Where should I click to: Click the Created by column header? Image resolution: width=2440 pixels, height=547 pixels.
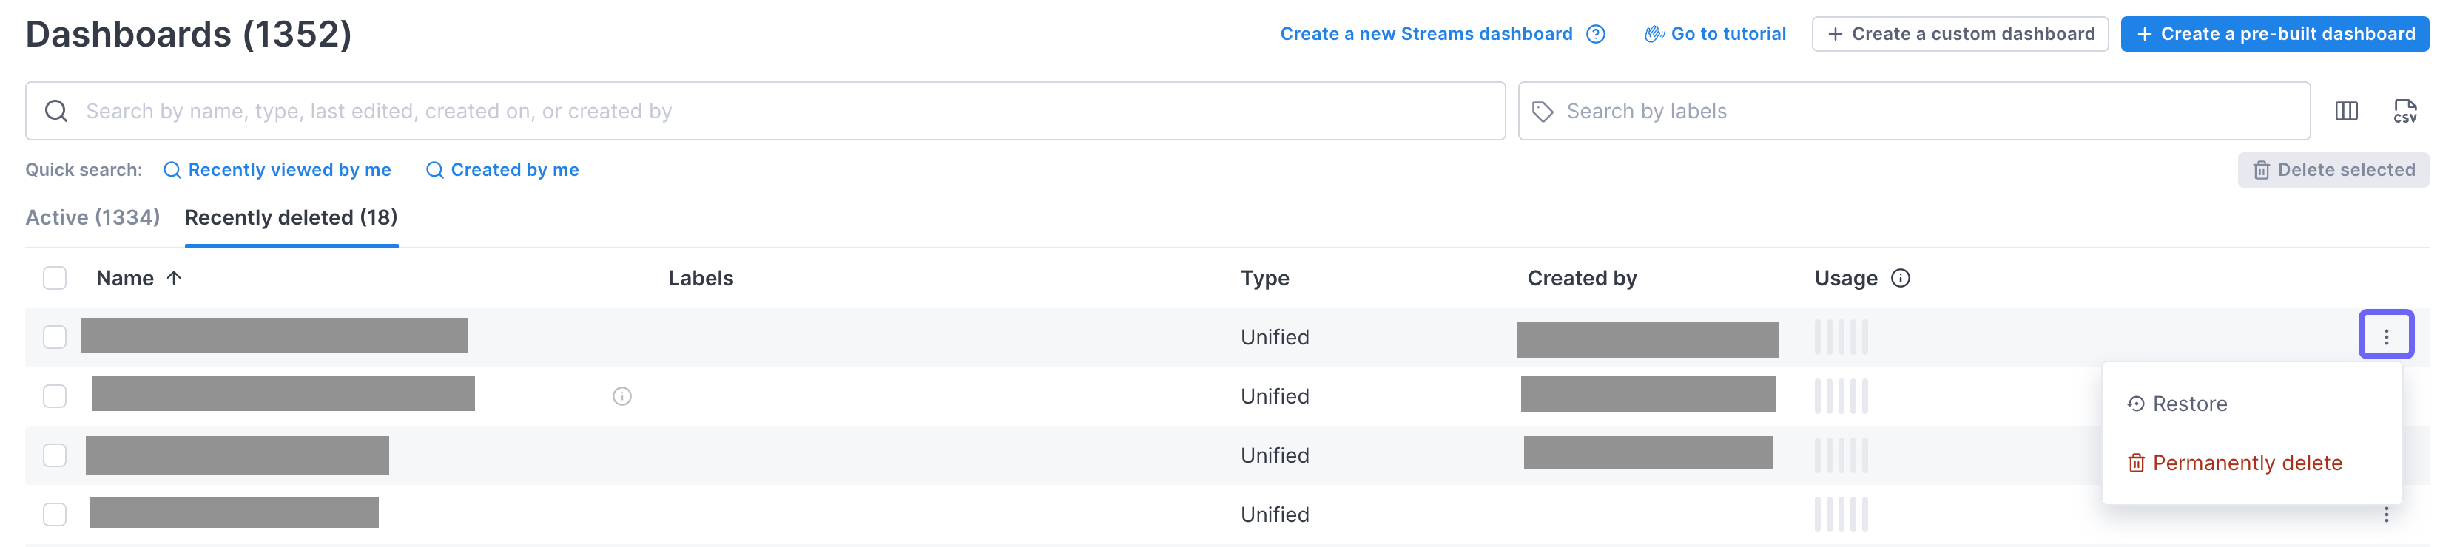click(1582, 278)
